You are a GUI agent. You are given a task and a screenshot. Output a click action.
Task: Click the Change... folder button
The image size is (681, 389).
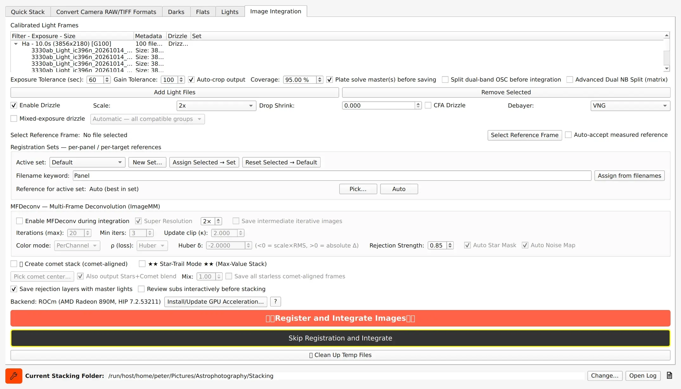pos(605,376)
